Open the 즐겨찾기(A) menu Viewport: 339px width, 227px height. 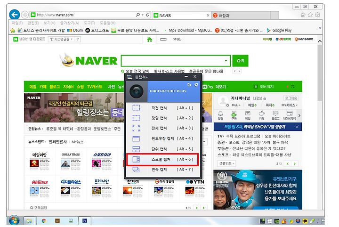point(69,23)
